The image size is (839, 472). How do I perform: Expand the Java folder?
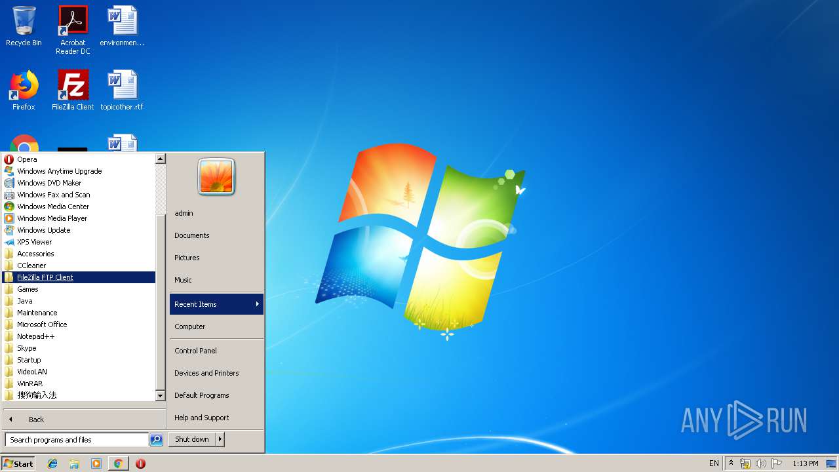(79, 301)
